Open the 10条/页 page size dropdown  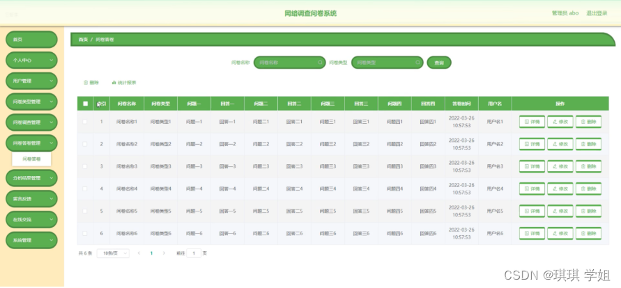point(113,253)
